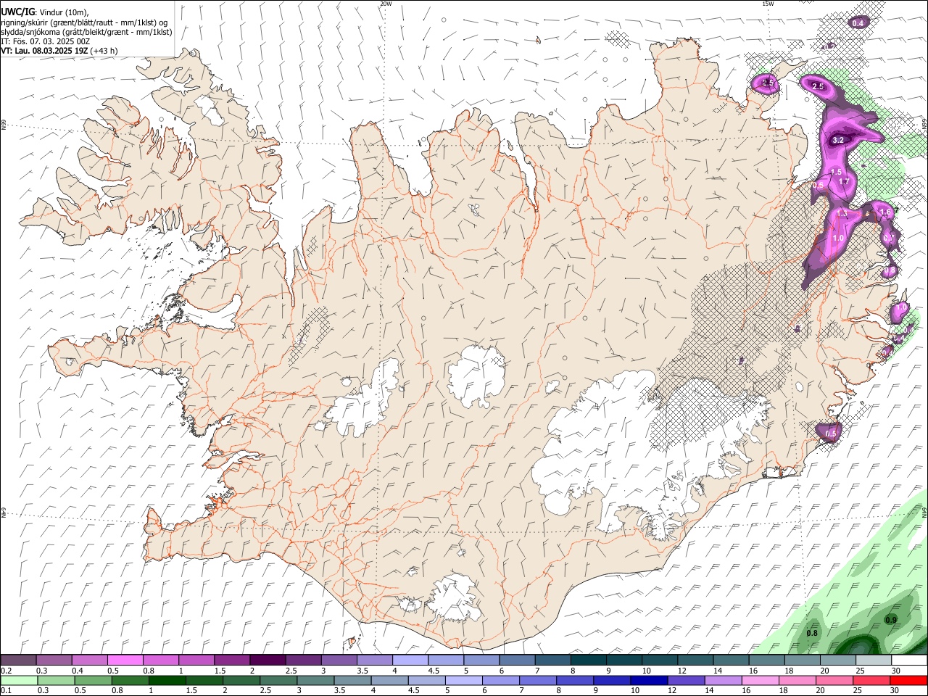Select the dark teal 8 swatch on snow scale
This screenshot has width=928, height=696.
(x=588, y=660)
